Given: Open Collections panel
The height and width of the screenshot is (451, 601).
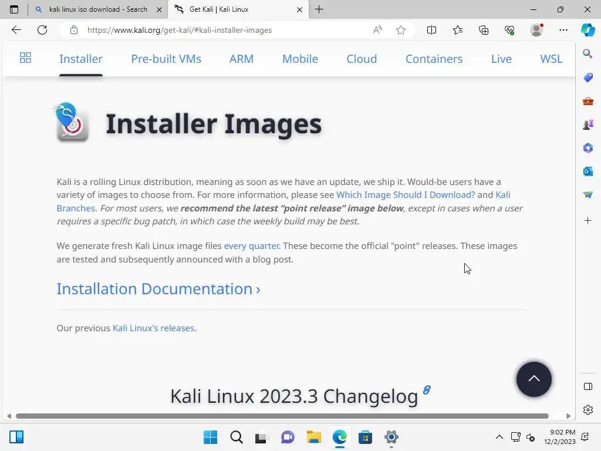Looking at the screenshot, I should [x=484, y=30].
